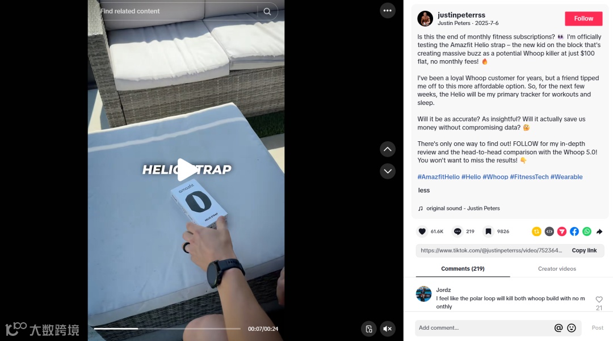
Task: Unmute the video with the speaker icon
Action: pos(388,329)
